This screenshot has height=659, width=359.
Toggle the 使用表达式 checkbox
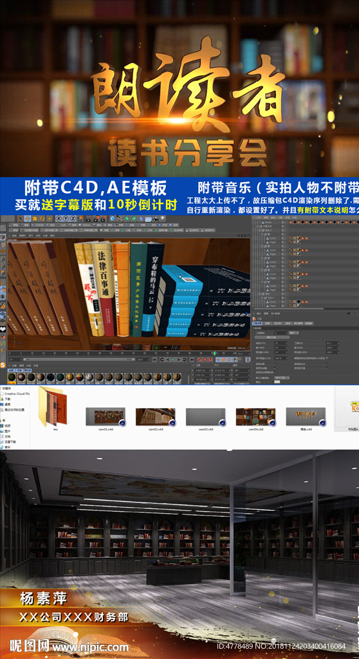(x=327, y=364)
